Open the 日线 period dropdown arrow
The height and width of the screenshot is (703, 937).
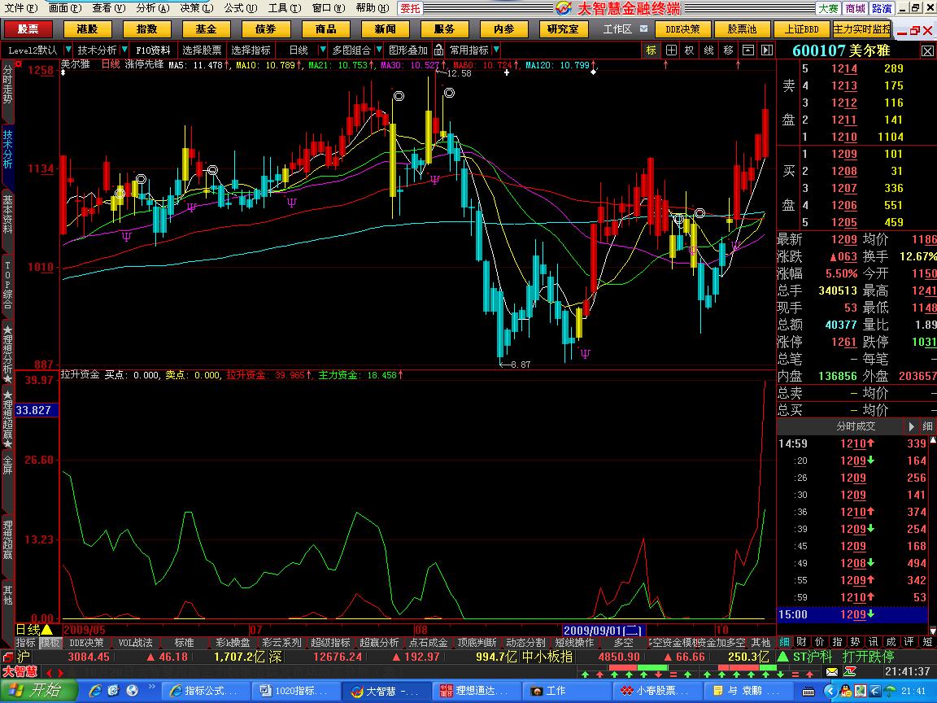coord(323,50)
